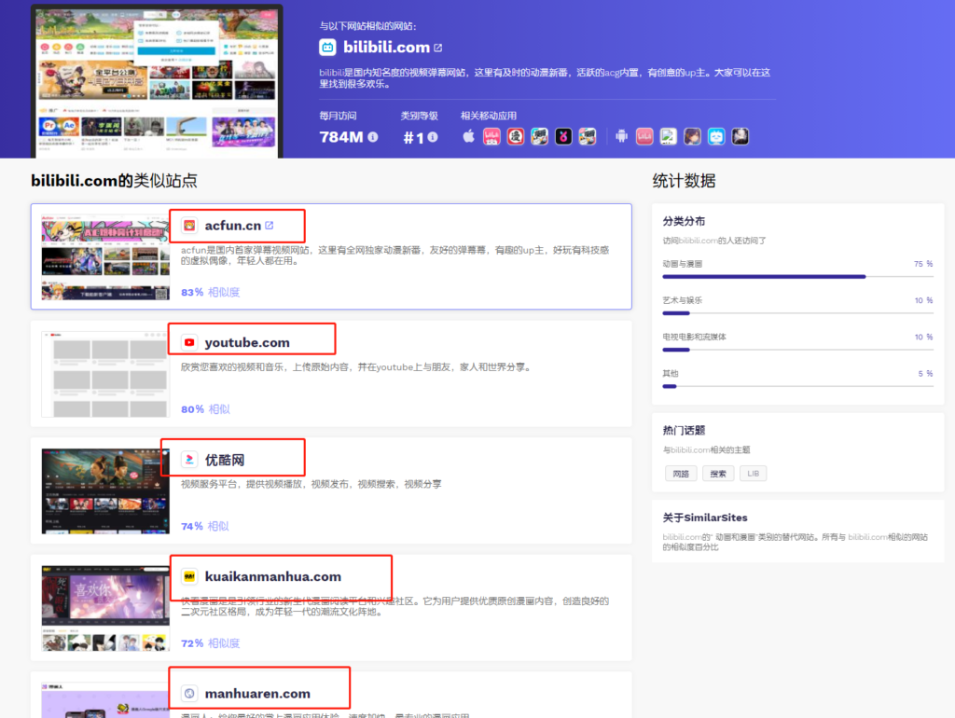
Task: Click the youtube.com description text
Action: pyautogui.click(x=356, y=367)
